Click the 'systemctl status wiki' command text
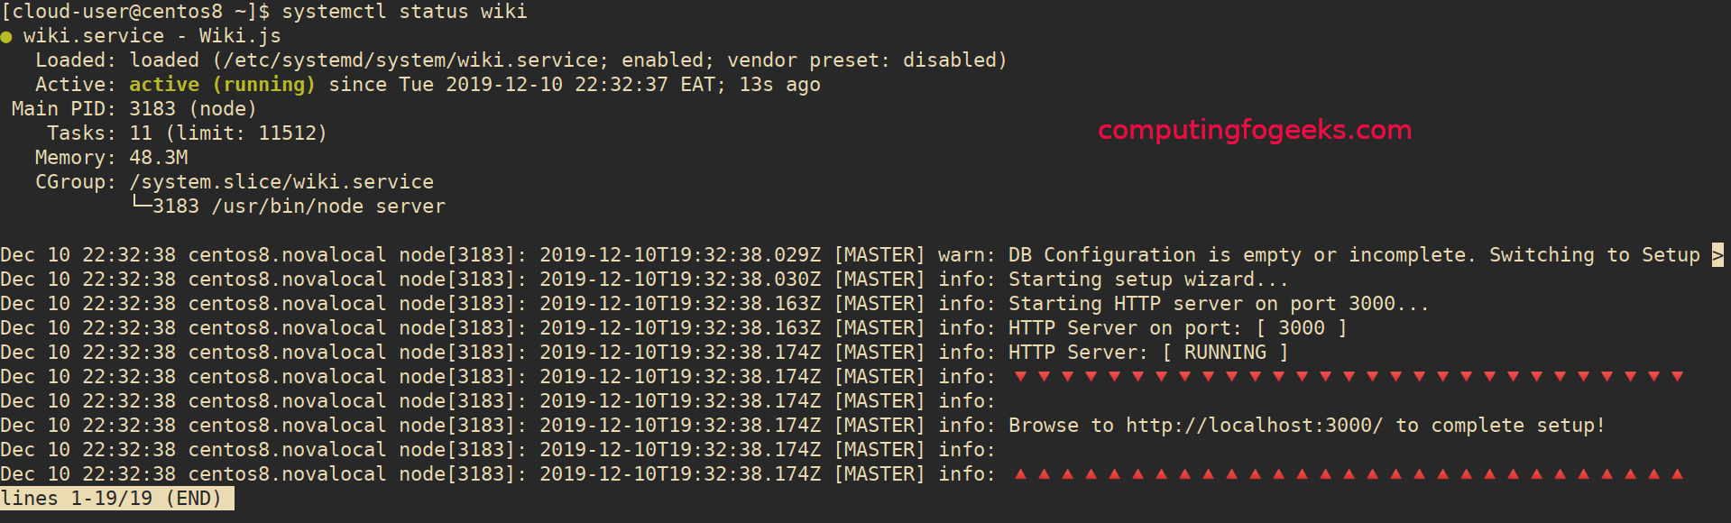Viewport: 1731px width, 523px height. [404, 12]
